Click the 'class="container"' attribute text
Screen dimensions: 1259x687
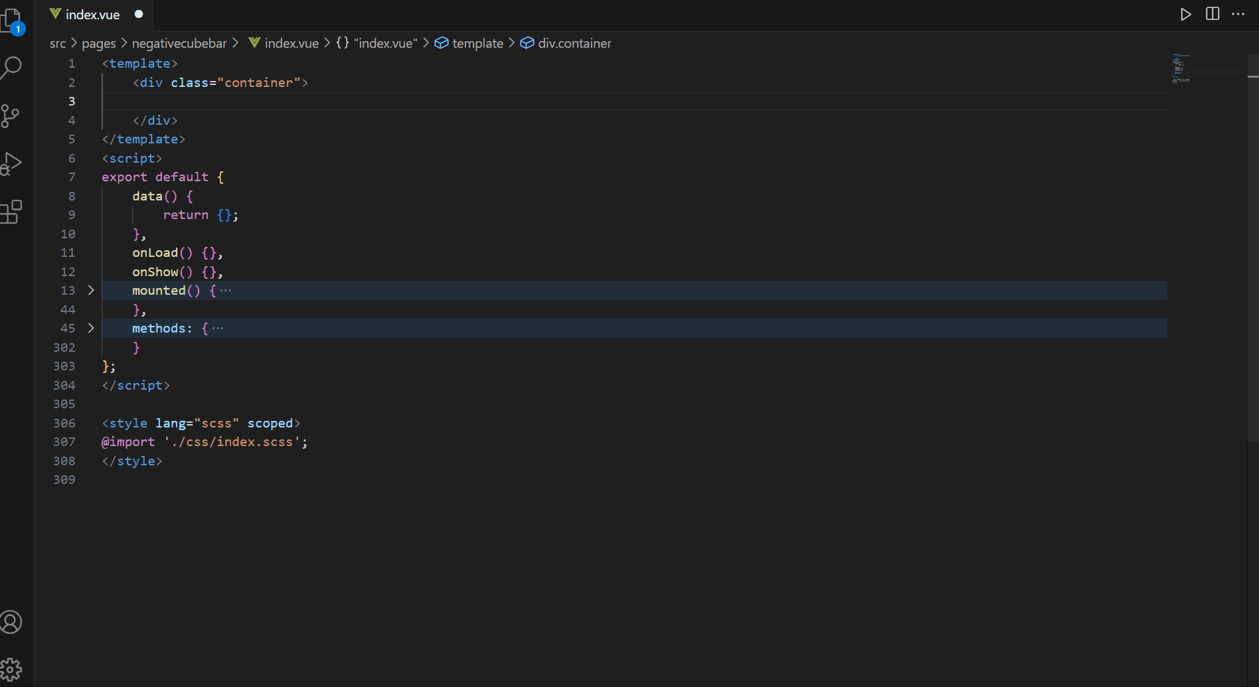(x=236, y=82)
